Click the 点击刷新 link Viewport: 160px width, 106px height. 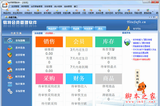click(x=50, y=33)
